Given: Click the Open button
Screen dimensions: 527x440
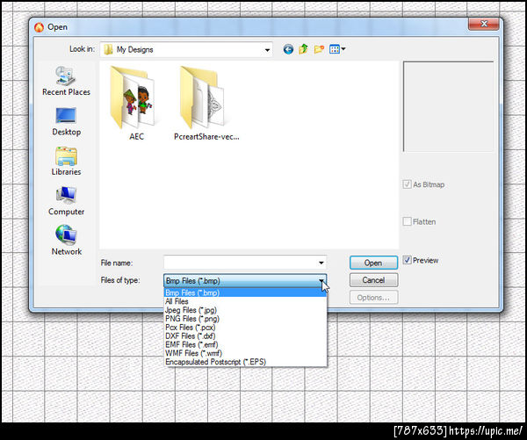Looking at the screenshot, I should tap(373, 263).
